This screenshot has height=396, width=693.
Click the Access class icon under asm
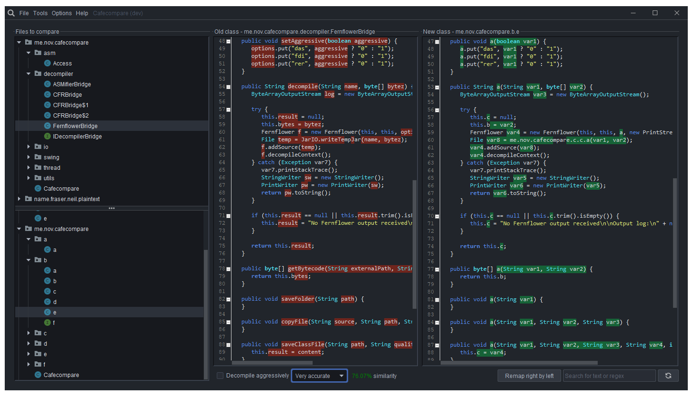pyautogui.click(x=47, y=63)
